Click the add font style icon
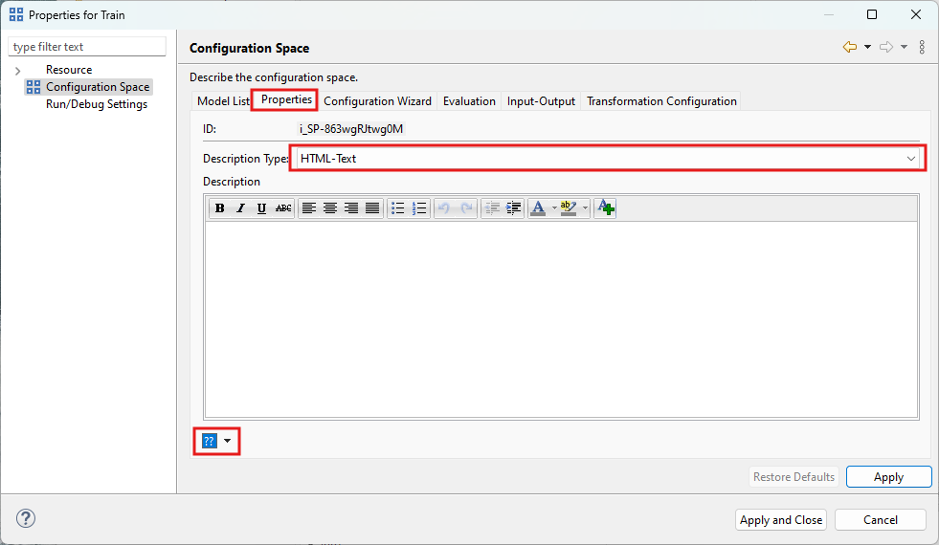 605,207
